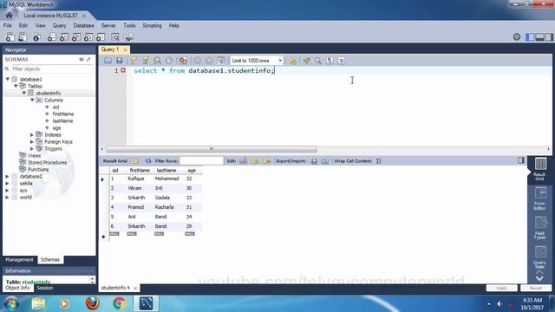Click the refresh result grid icon

[x=148, y=161]
